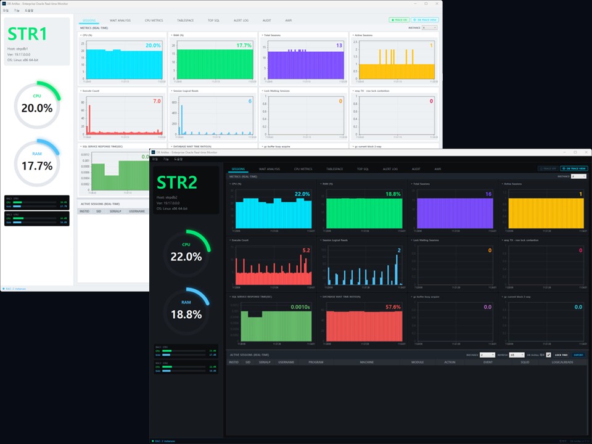
Task: Open ALERT LOG tab in STR1 window
Action: 241,20
